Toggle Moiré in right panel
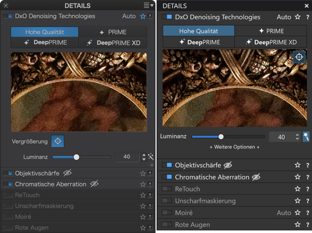312x233 pixels. (x=167, y=212)
